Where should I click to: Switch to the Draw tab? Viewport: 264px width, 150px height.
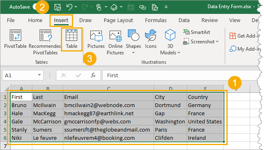pos(85,20)
